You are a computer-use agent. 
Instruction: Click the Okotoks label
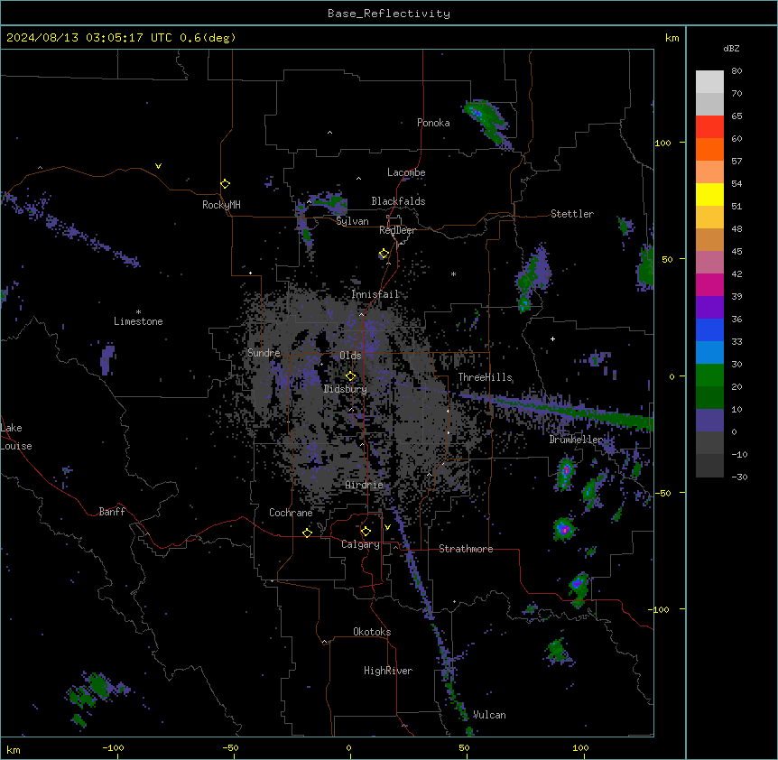point(372,632)
